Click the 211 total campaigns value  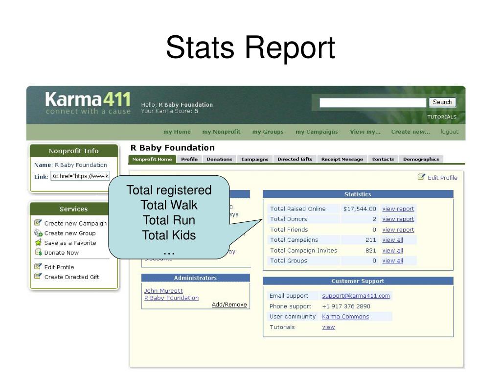[371, 240]
